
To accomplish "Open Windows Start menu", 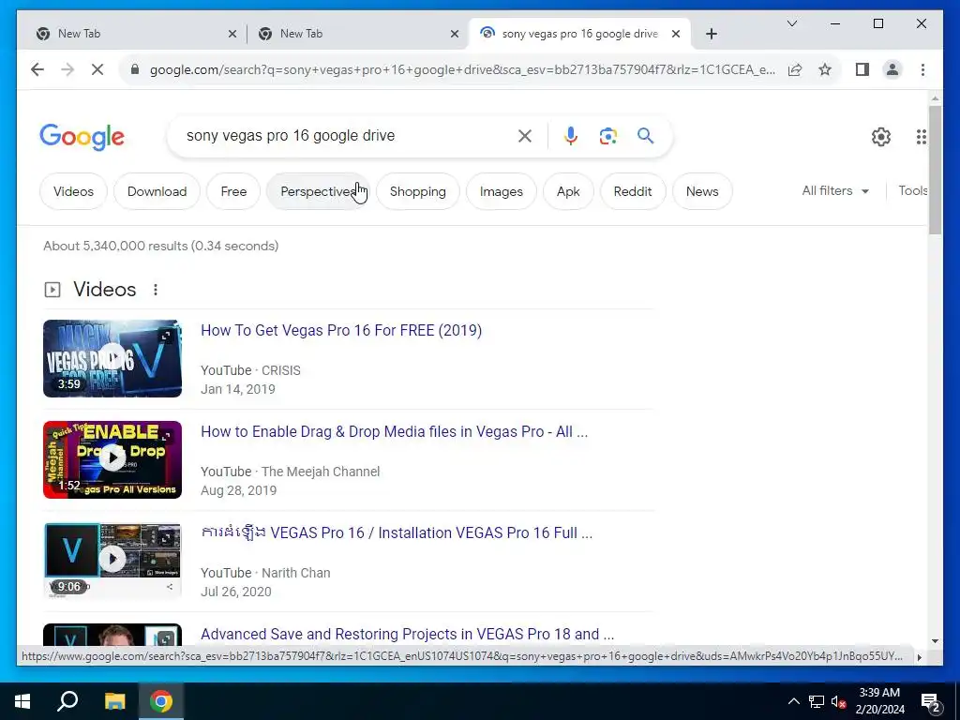I will 22,701.
